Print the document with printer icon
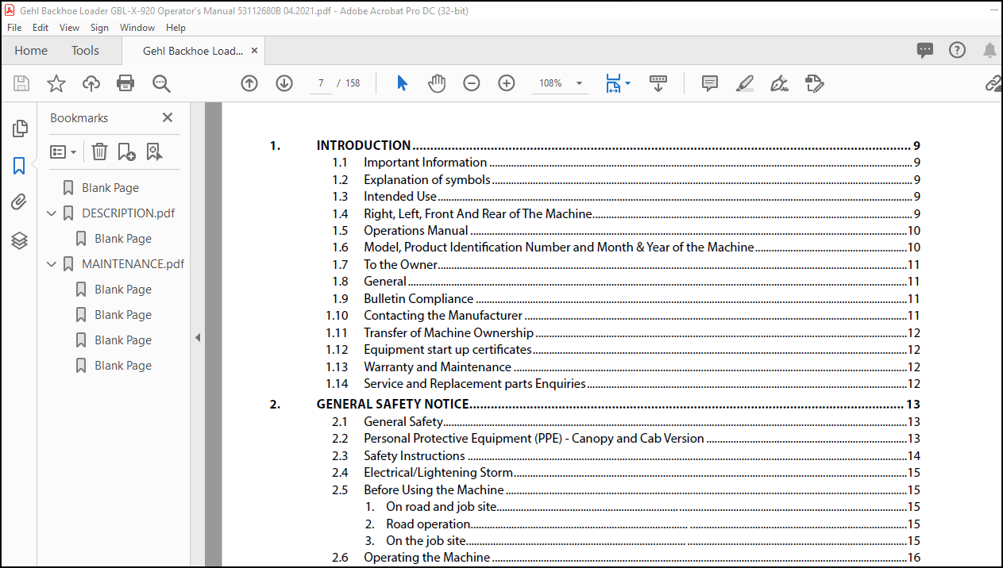Viewport: 1003px width, 568px height. 125,83
